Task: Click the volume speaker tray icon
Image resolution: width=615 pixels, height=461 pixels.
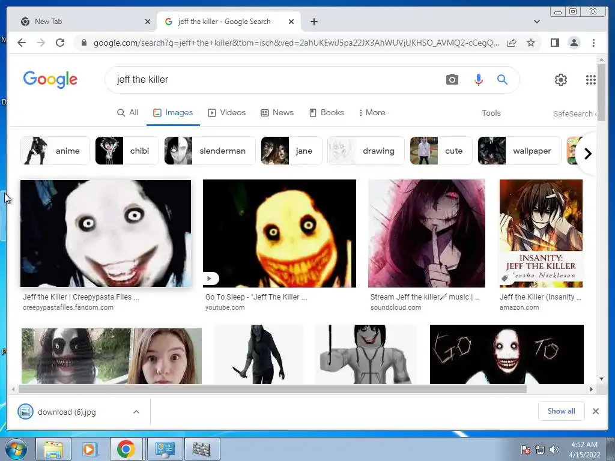Action: [x=554, y=450]
